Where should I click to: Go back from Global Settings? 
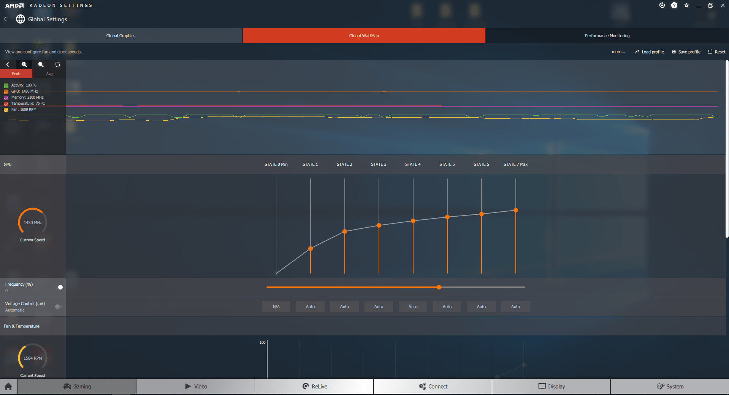[5, 19]
